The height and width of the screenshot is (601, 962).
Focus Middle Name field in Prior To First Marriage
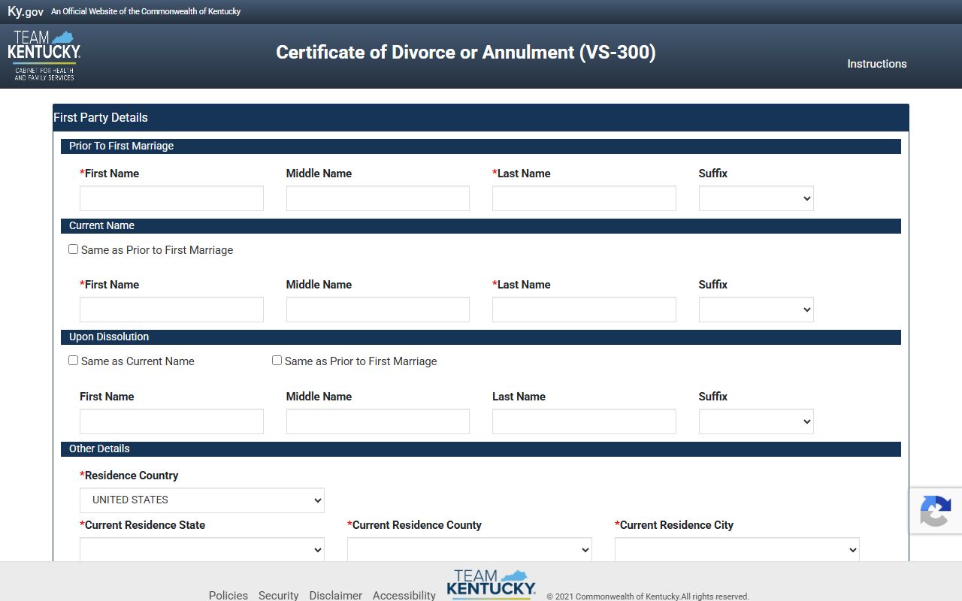pyautogui.click(x=378, y=198)
